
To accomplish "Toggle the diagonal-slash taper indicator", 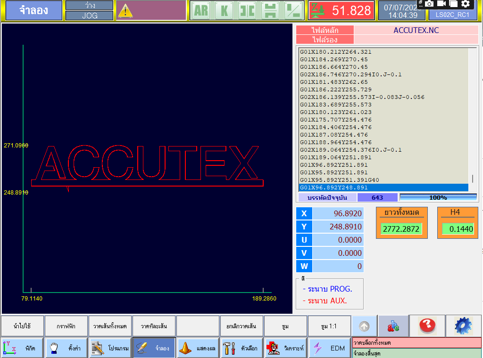I will [x=293, y=11].
